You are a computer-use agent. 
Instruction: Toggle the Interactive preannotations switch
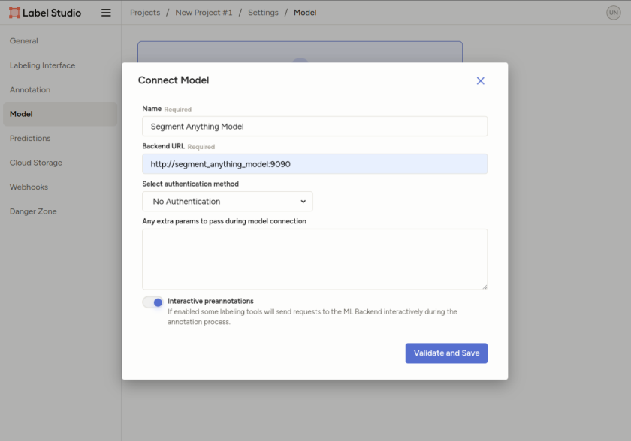click(153, 302)
